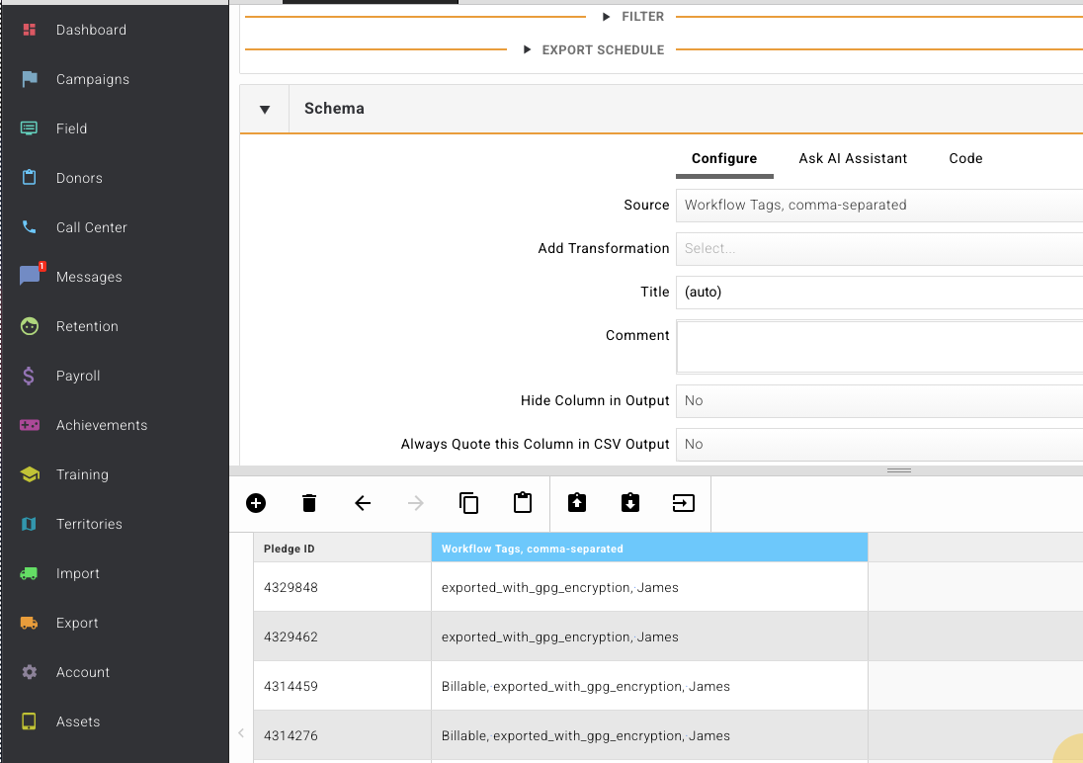Paste from clipboard in the grid toolbar
Image resolution: width=1083 pixels, height=763 pixels.
pyautogui.click(x=523, y=503)
